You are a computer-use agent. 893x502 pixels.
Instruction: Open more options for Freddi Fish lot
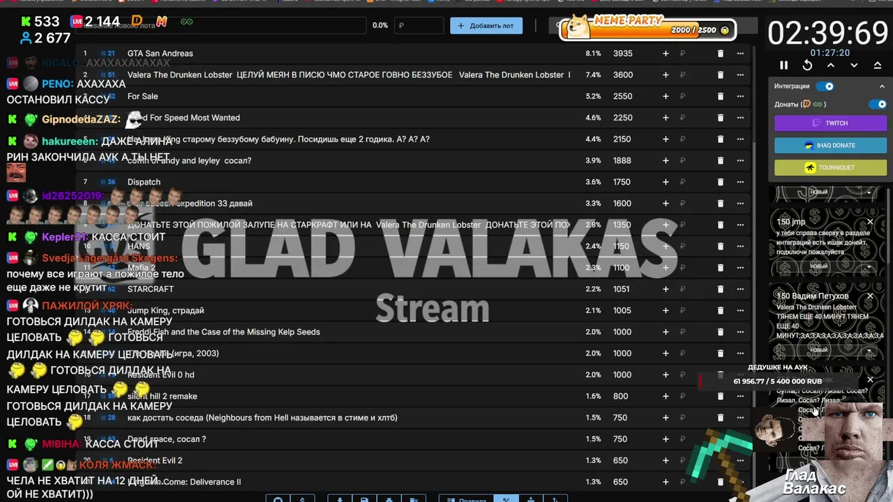(x=740, y=332)
